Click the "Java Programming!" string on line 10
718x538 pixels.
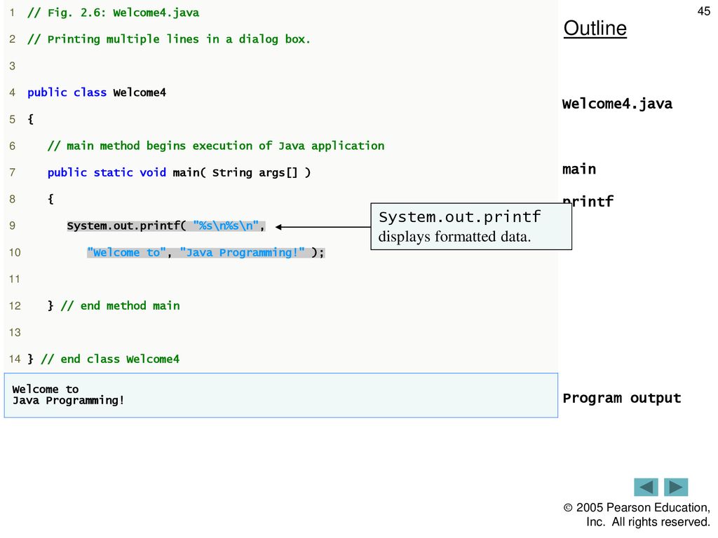pos(242,252)
